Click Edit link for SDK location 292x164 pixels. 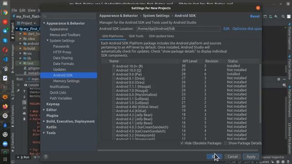coord(226,29)
